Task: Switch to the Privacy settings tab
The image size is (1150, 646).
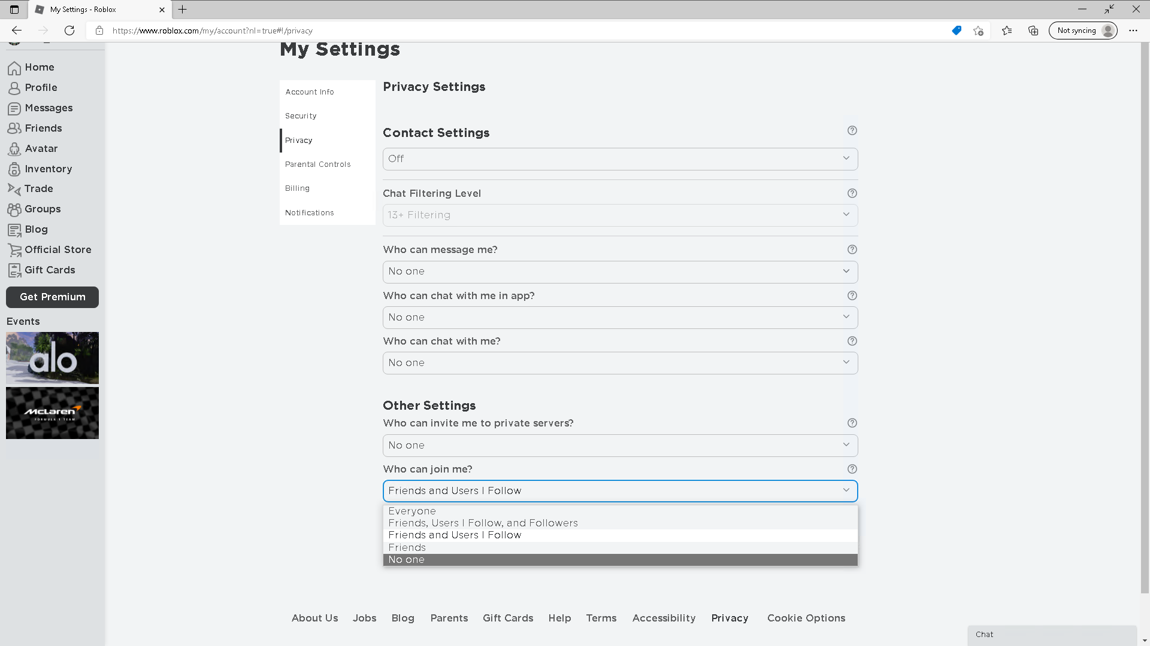Action: click(x=327, y=141)
